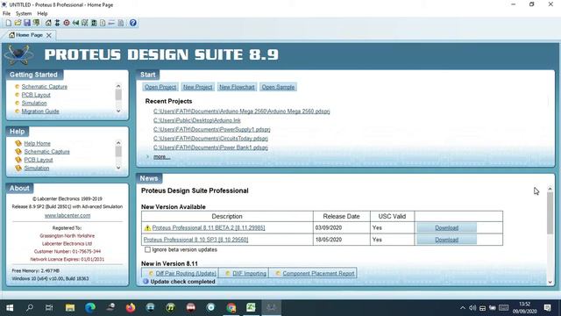Open the Project Notes toolbar icon
This screenshot has height=316, width=561.
coord(121,23)
